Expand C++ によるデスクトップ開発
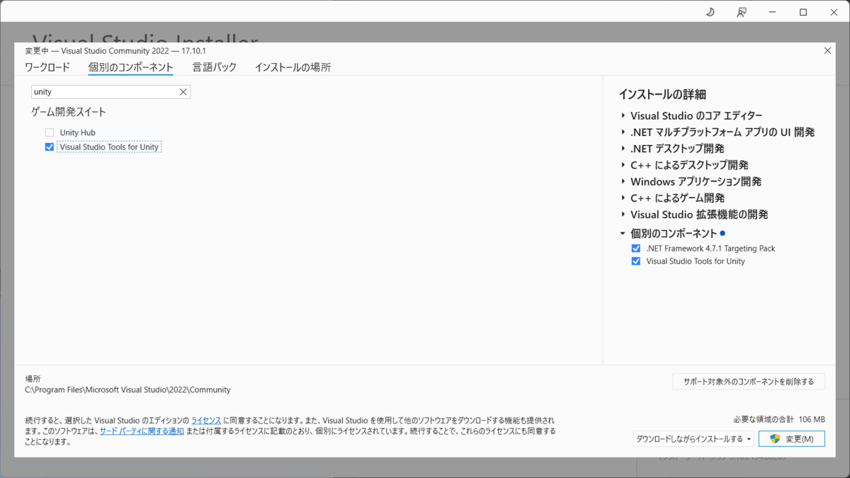 tap(623, 165)
